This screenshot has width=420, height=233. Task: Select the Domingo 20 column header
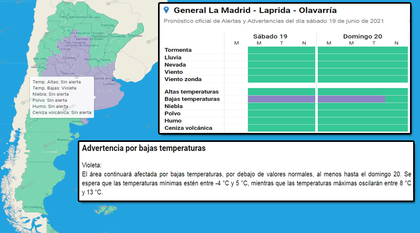(362, 36)
